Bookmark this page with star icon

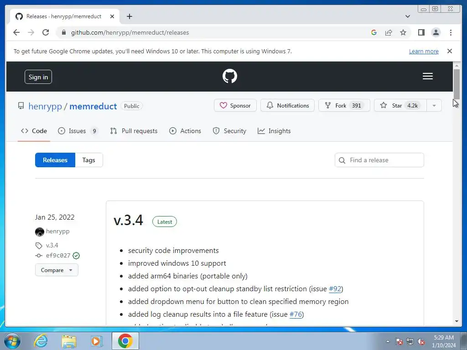[x=403, y=32]
